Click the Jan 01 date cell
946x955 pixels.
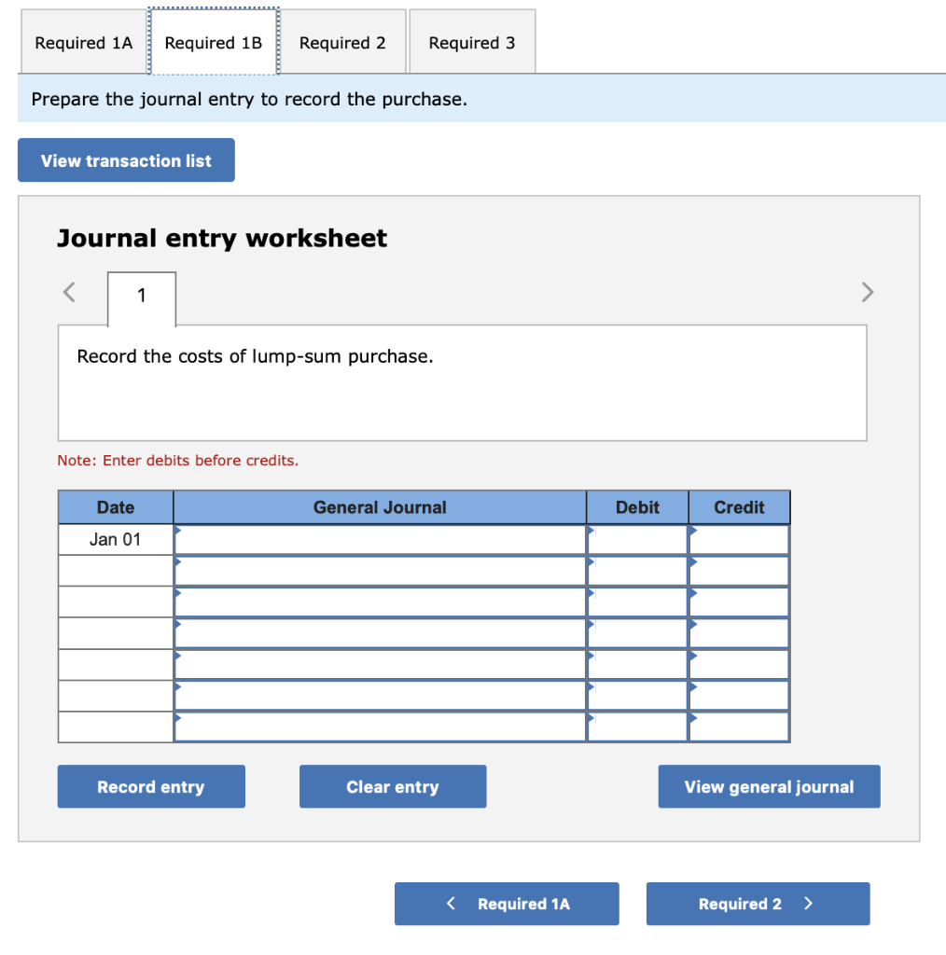[x=116, y=540]
